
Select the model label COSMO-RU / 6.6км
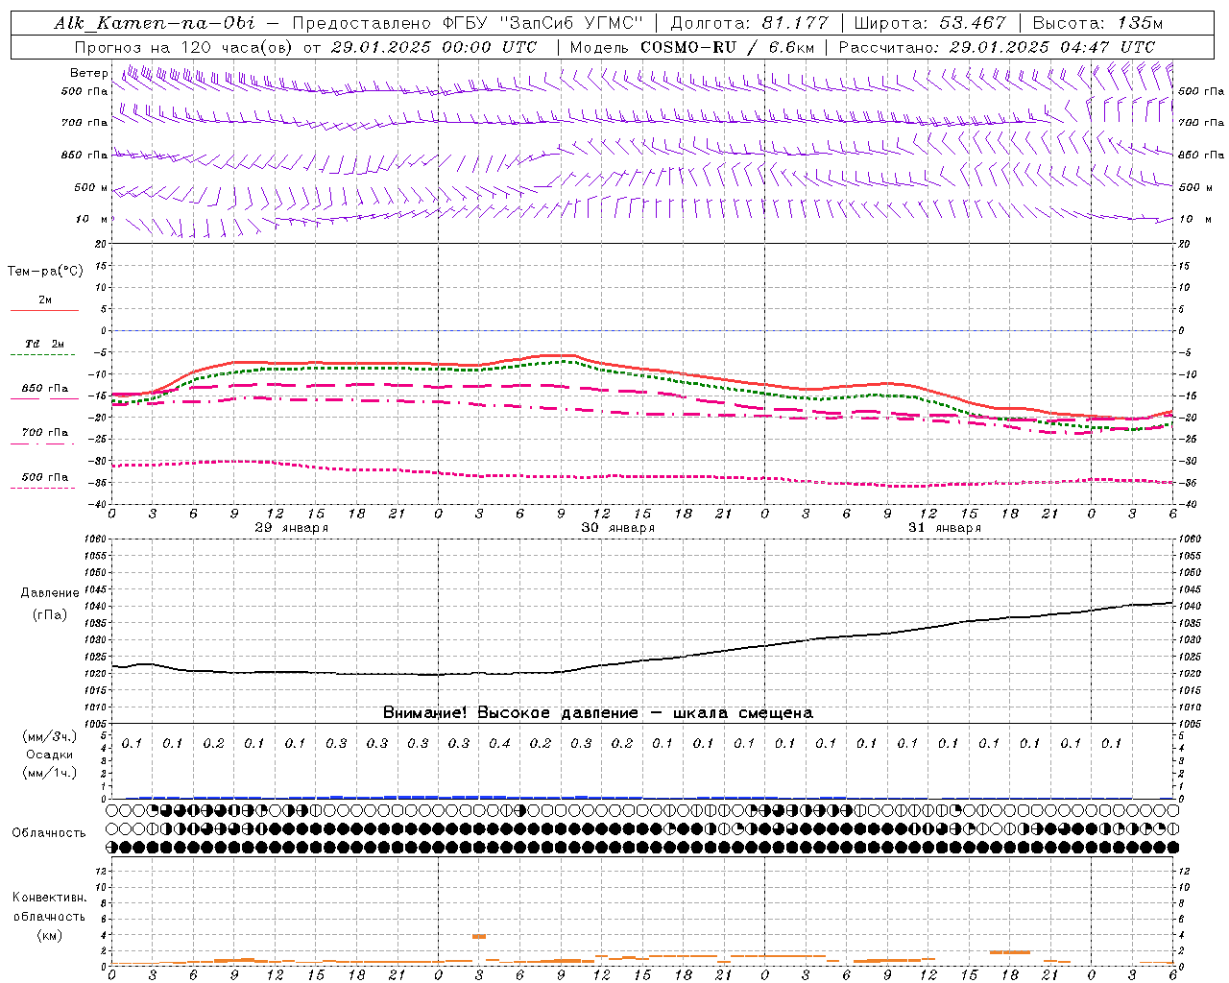pyautogui.click(x=728, y=47)
